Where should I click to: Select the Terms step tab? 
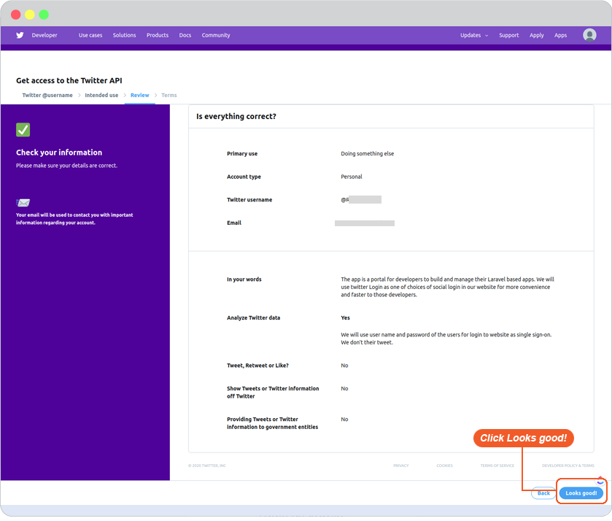[x=169, y=96]
